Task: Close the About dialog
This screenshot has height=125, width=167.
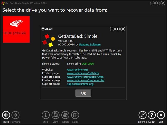Action: (x=123, y=29)
